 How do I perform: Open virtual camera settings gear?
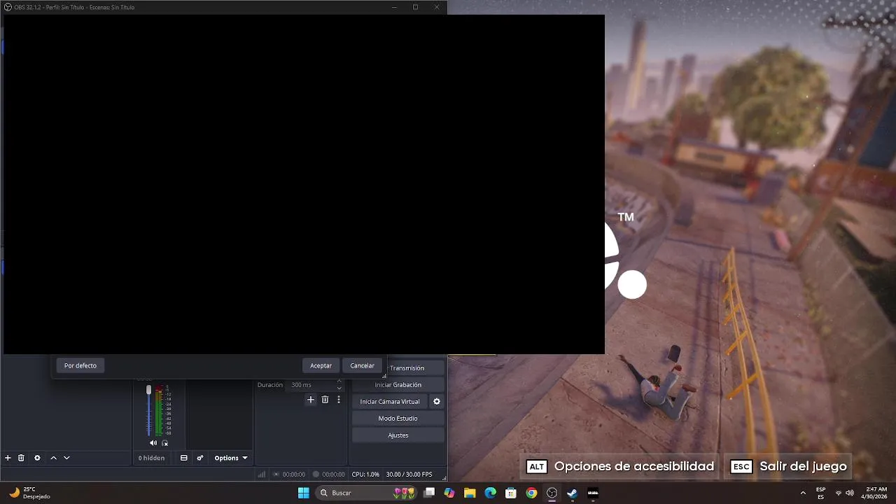(437, 402)
